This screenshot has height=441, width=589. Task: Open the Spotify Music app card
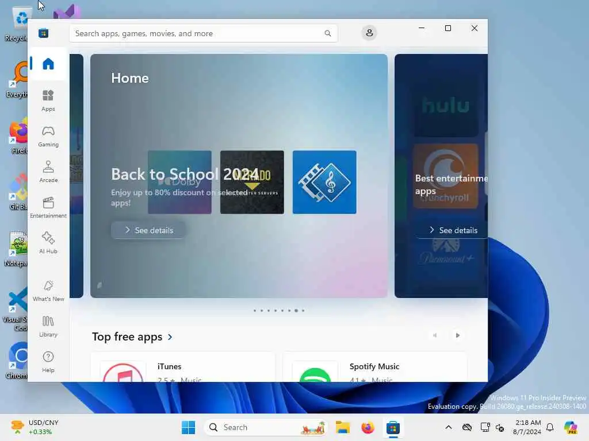point(374,367)
